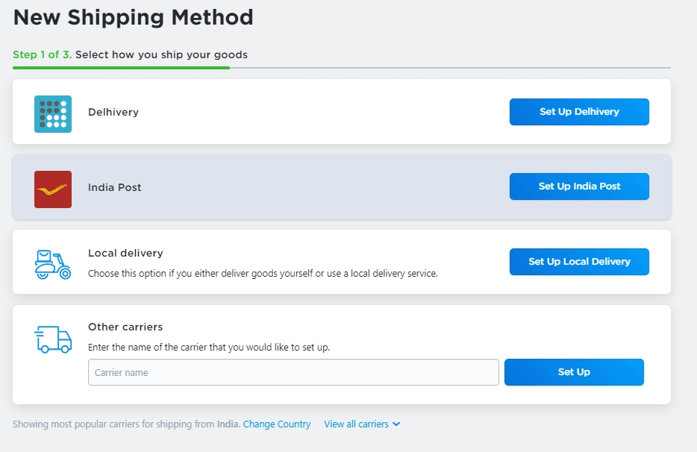Click the red India Post envelope emblem

click(52, 187)
